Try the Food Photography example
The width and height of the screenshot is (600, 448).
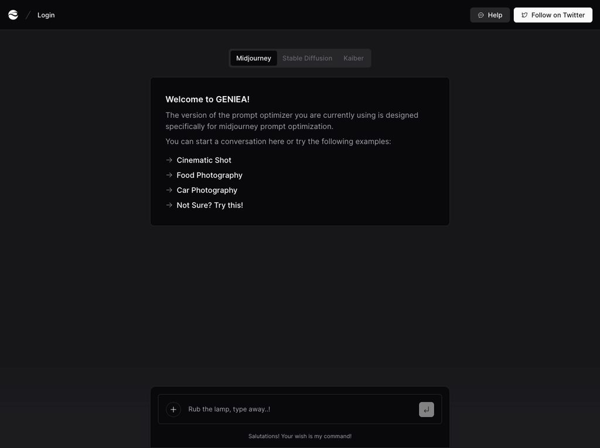tap(209, 175)
